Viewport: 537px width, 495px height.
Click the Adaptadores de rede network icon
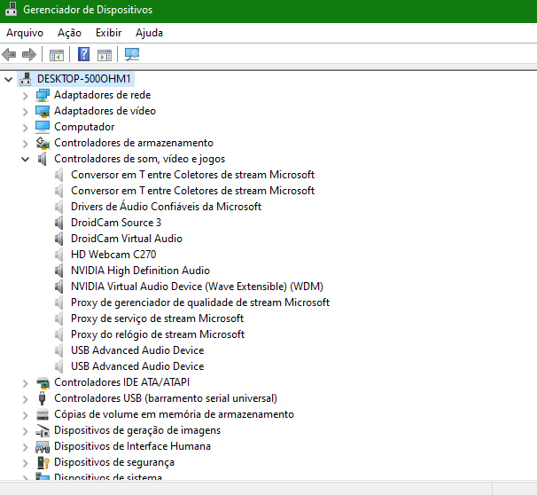(43, 95)
